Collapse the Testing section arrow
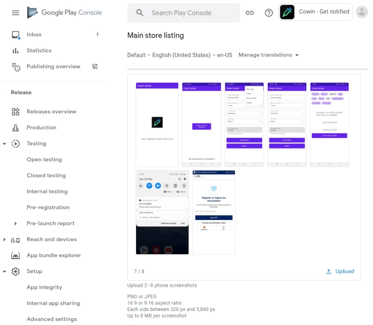The image size is (373, 325). (x=5, y=144)
